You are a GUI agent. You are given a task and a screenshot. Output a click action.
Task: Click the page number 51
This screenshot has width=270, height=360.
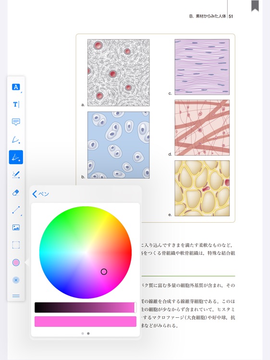tap(231, 16)
